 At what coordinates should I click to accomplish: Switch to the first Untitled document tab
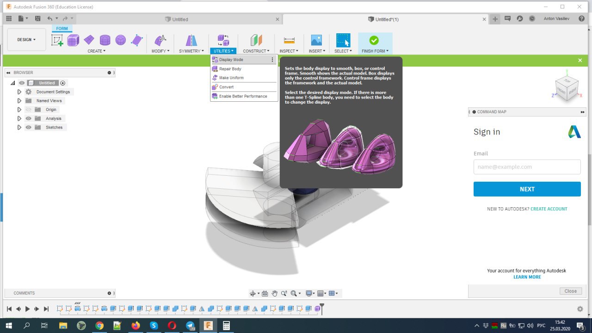coord(179,19)
